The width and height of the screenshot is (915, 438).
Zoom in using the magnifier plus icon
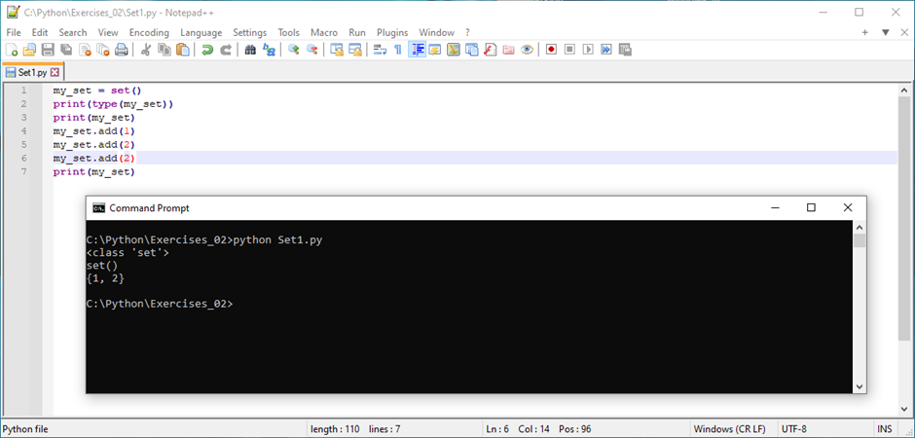pos(294,50)
